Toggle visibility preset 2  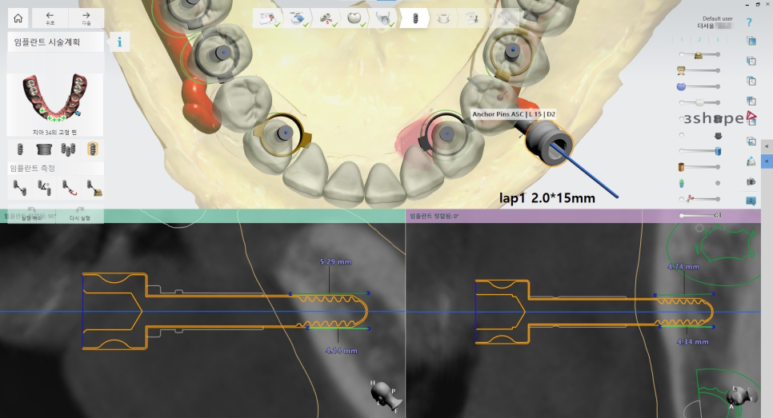tap(699, 39)
